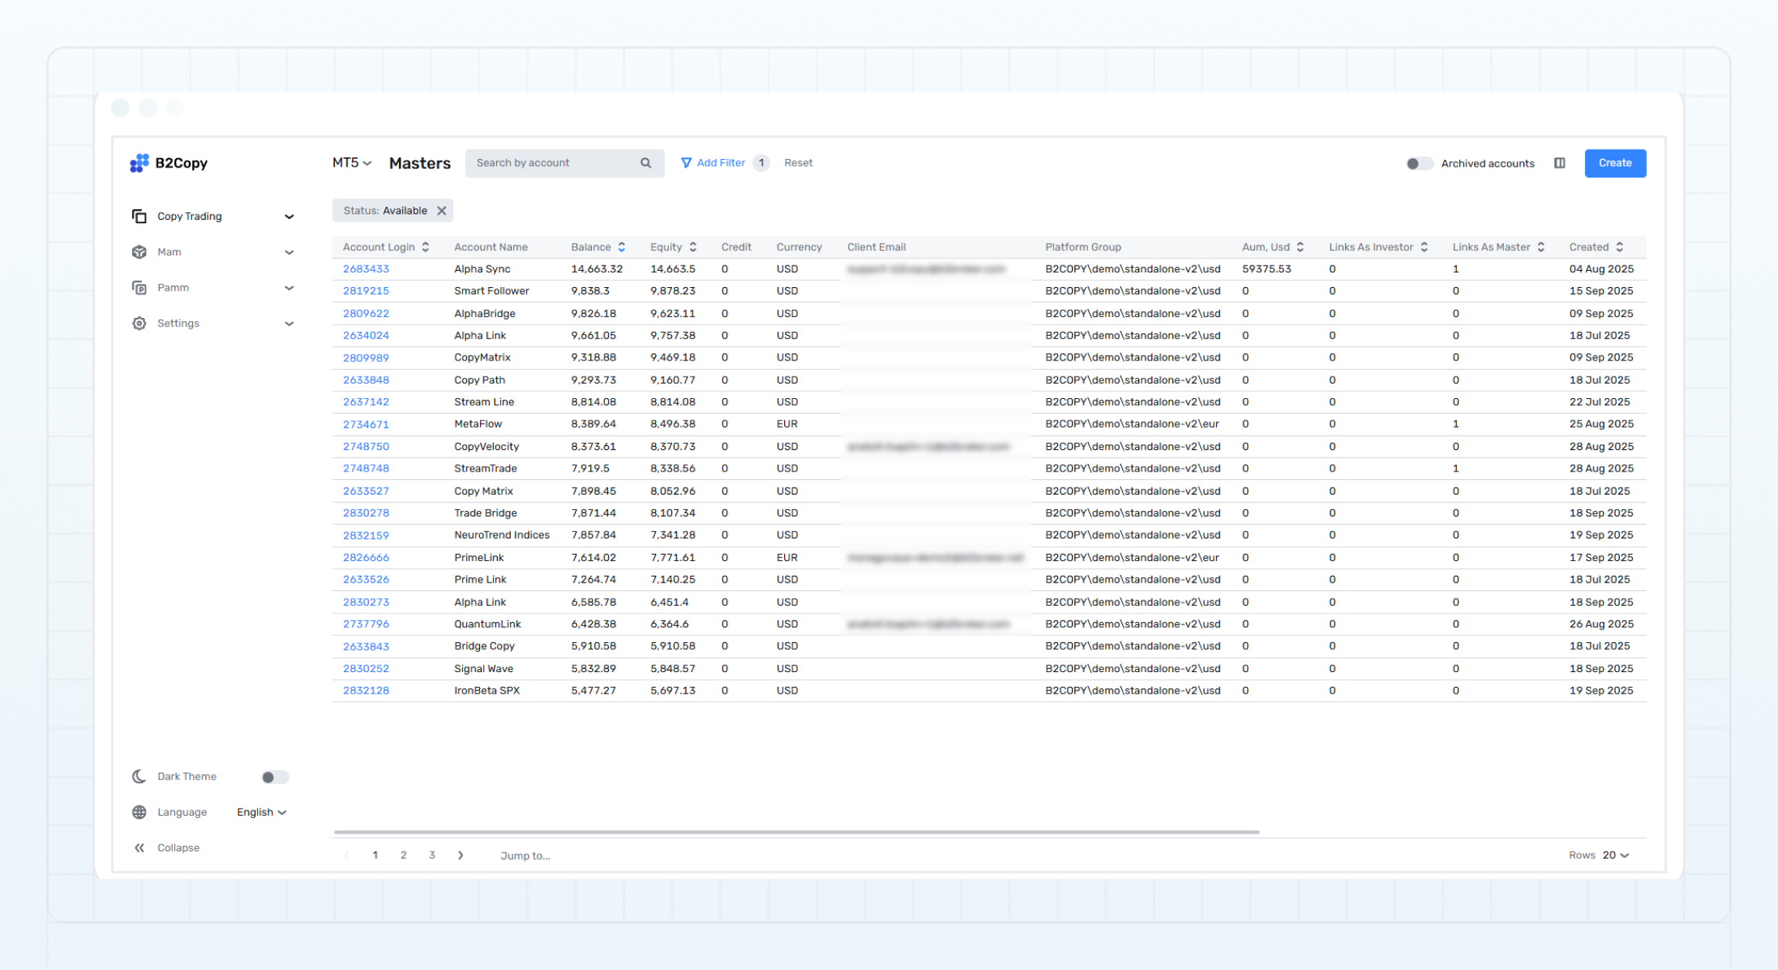Select the Mam sidebar icon
This screenshot has height=970, width=1778.
coord(140,252)
